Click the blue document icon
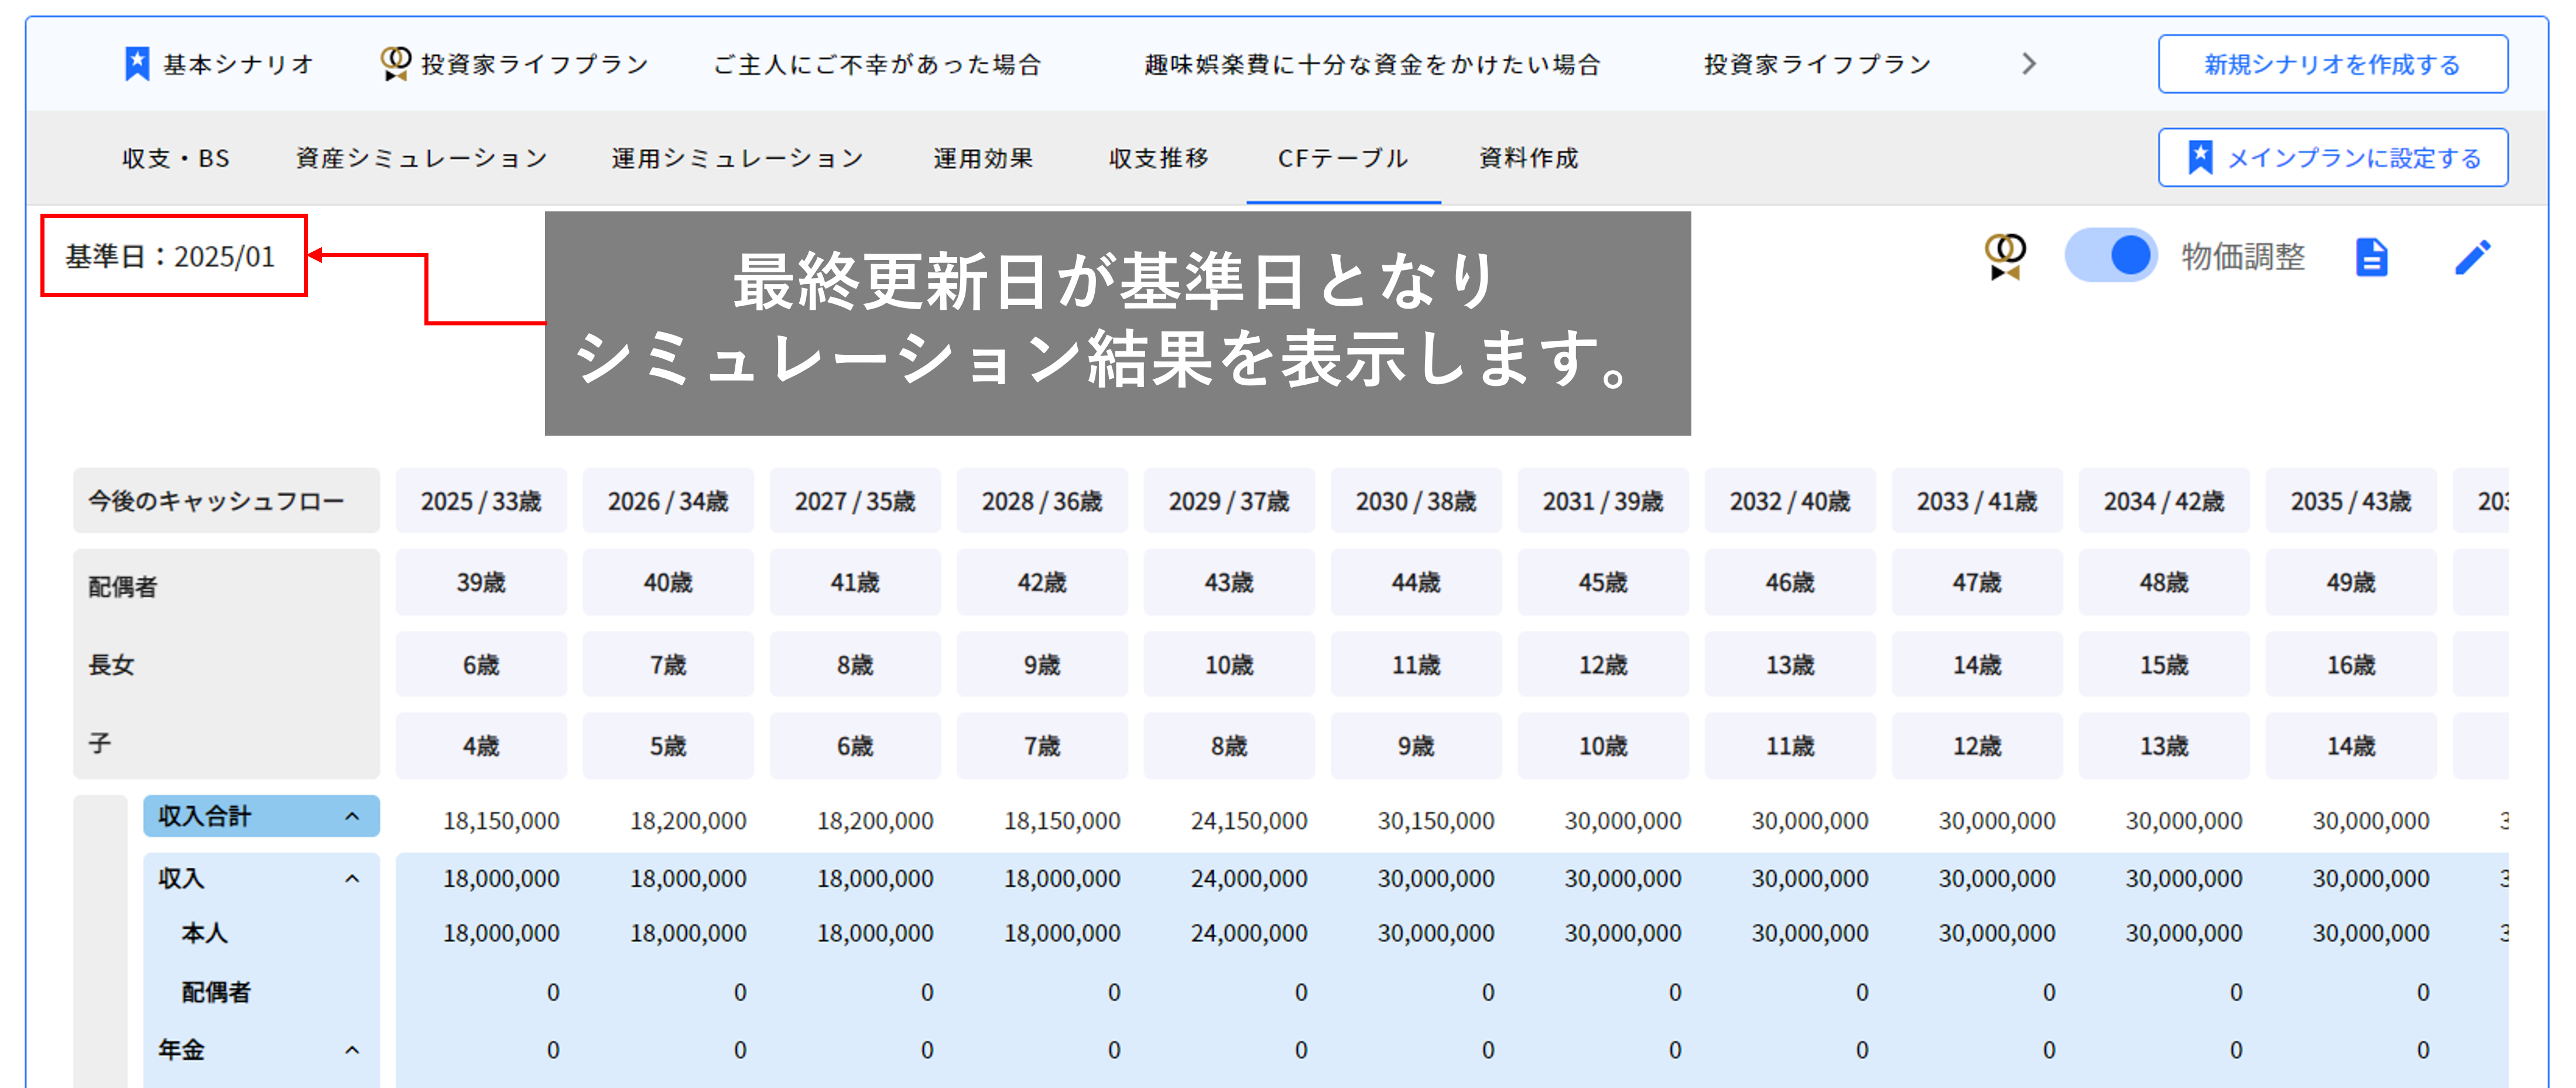Image resolution: width=2576 pixels, height=1088 pixels. pyautogui.click(x=2371, y=257)
